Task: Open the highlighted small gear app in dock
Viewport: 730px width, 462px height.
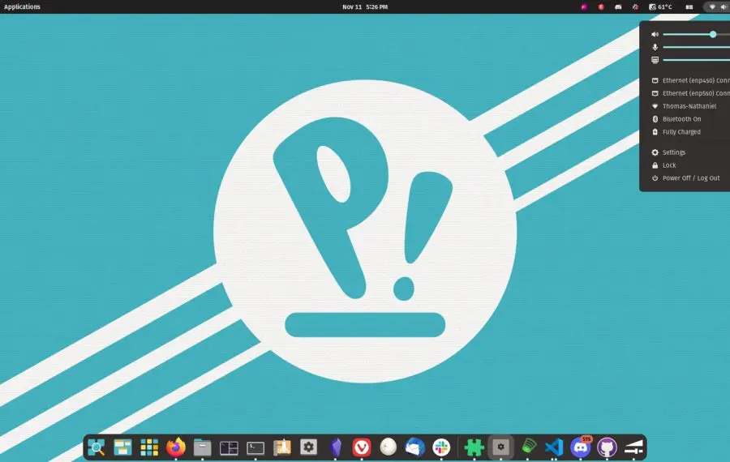Action: (501, 447)
